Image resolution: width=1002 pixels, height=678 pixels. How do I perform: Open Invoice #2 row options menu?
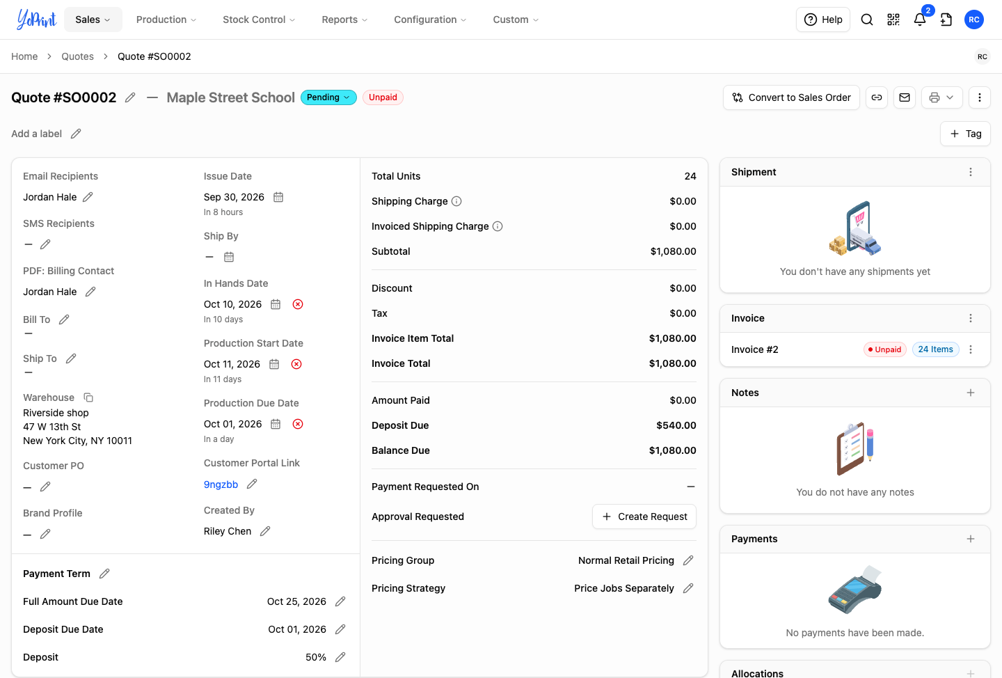(x=971, y=349)
